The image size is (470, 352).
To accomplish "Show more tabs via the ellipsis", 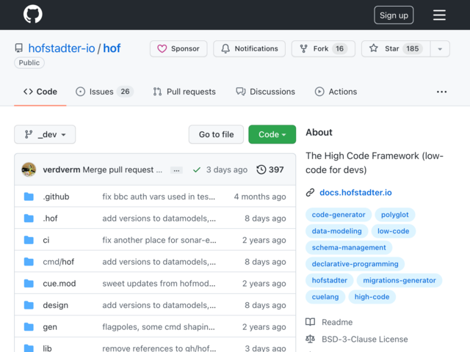I will [x=441, y=92].
